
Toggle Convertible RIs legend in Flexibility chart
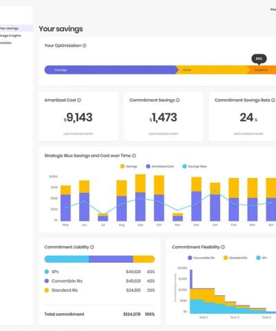201,258
